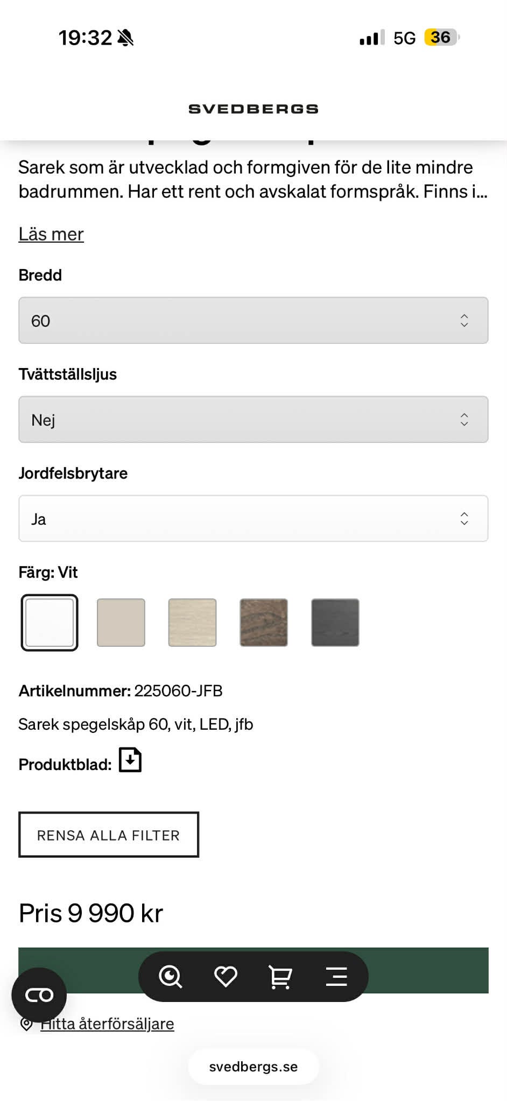The image size is (507, 1101).
Task: Tap the Svedbergs logo at the top
Action: 253,108
